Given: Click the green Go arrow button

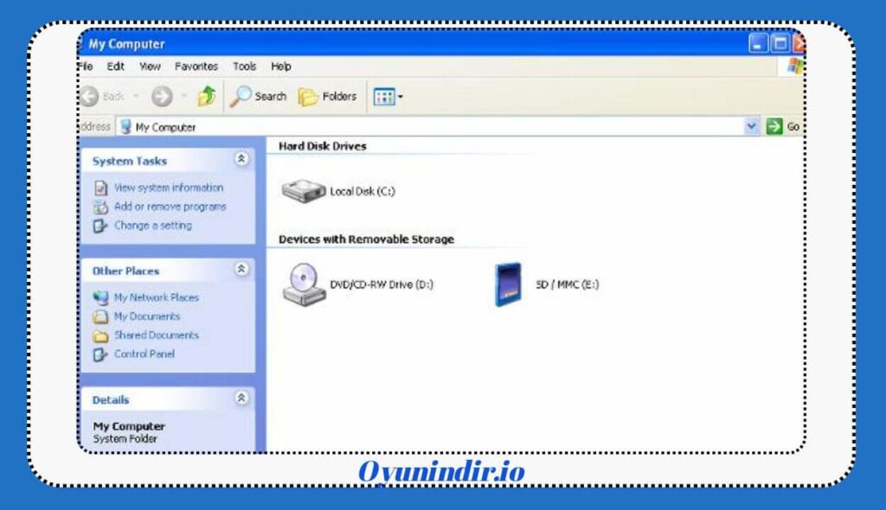Looking at the screenshot, I should (x=774, y=126).
